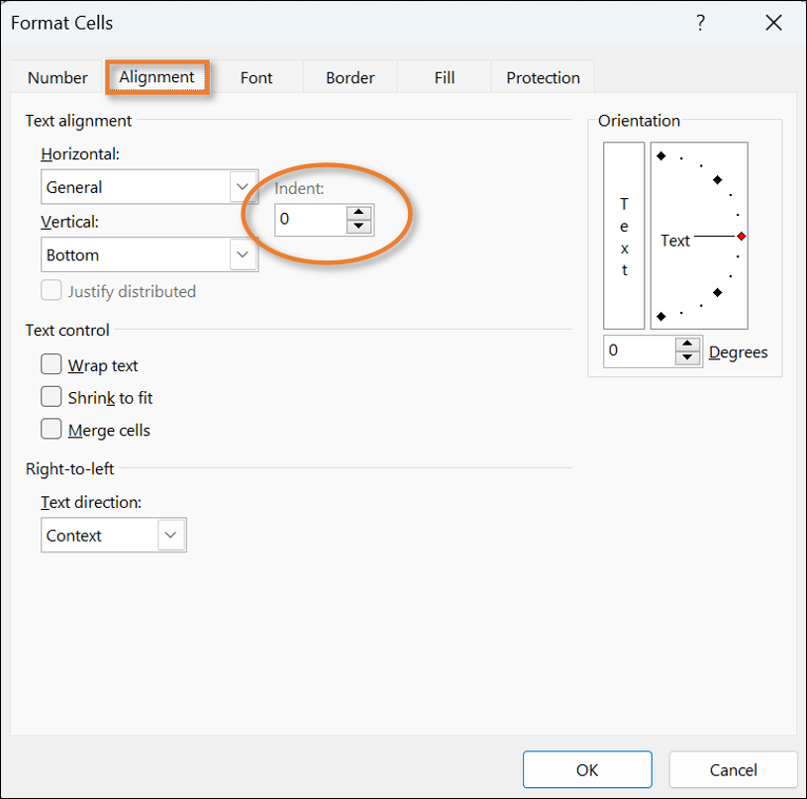Increase Indent with the up arrow
Screen dimensions: 807x799
358,212
